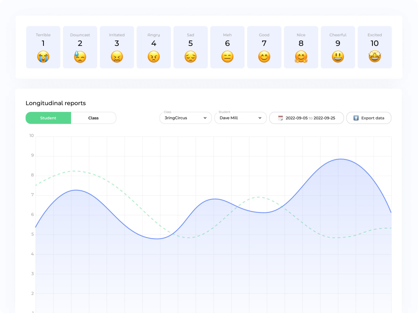Screen dimensions: 418x313
Task: Click the upload icon on Export data
Action: click(x=356, y=118)
